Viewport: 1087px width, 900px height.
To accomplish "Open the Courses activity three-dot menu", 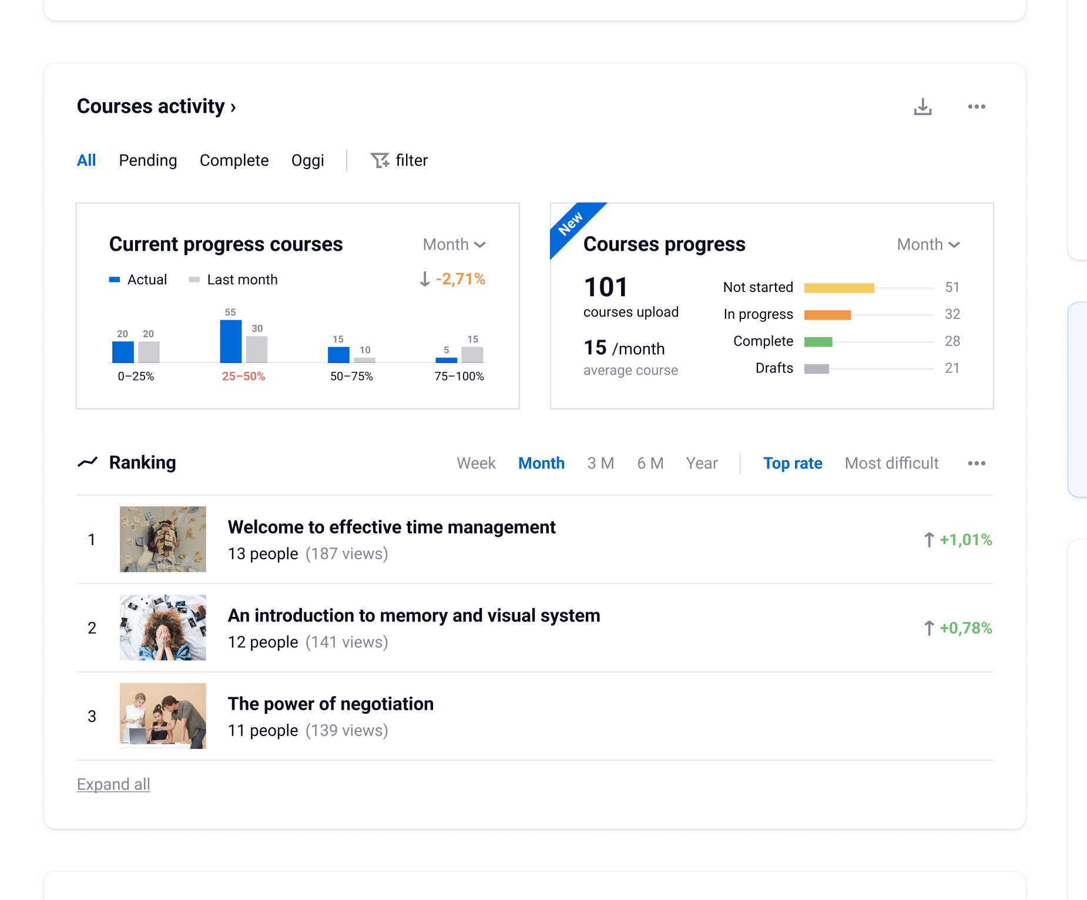I will [976, 107].
